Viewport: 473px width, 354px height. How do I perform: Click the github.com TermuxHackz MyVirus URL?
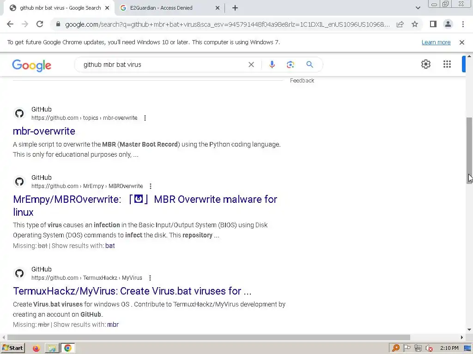pos(86,278)
